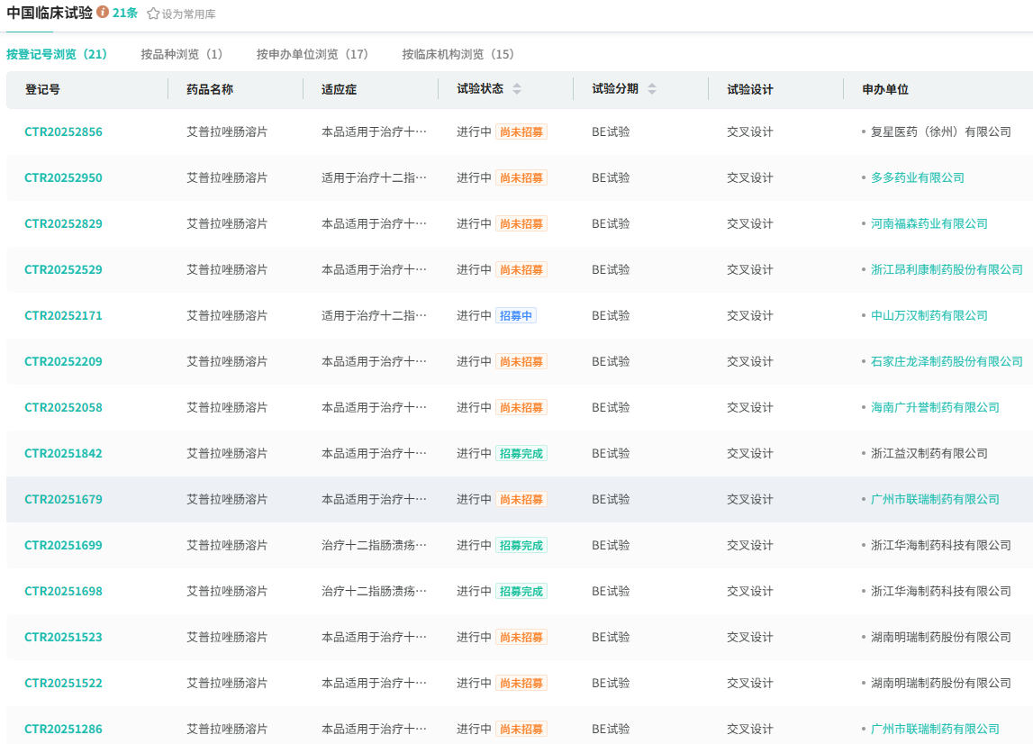Click 设为常用库 label text
The height and width of the screenshot is (744, 1033).
coord(188,14)
